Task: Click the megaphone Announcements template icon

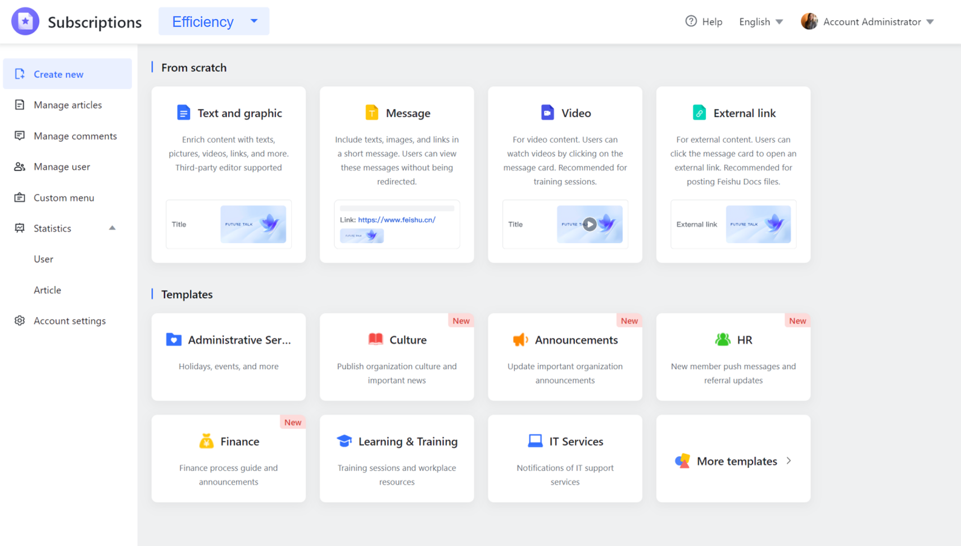Action: coord(520,339)
